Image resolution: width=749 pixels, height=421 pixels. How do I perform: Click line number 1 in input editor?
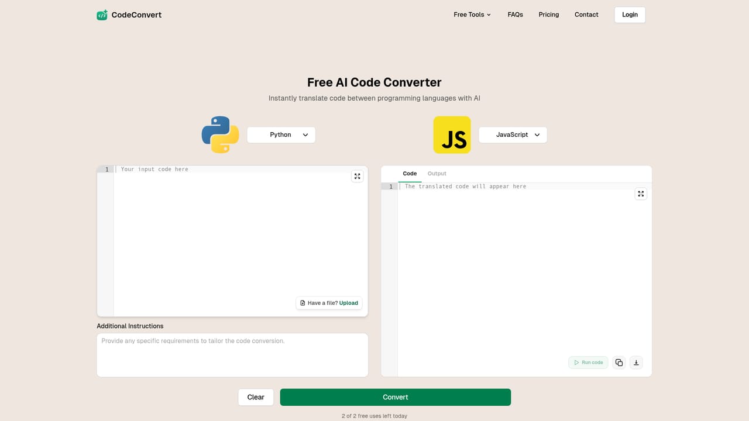106,169
